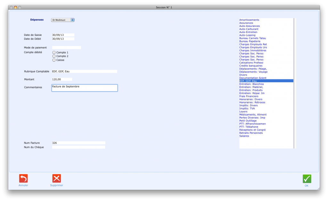Click the Montant field showing 120,00
Screen dimensions: 328x201
[62, 79]
